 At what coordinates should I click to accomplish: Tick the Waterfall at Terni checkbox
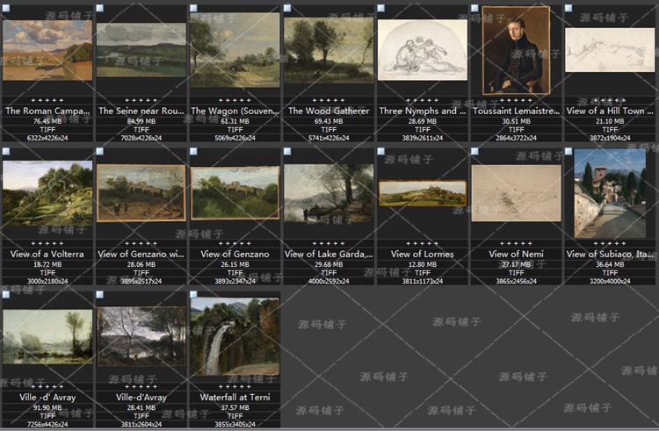193,295
